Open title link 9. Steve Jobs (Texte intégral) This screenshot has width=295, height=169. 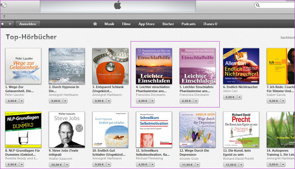pos(63,153)
